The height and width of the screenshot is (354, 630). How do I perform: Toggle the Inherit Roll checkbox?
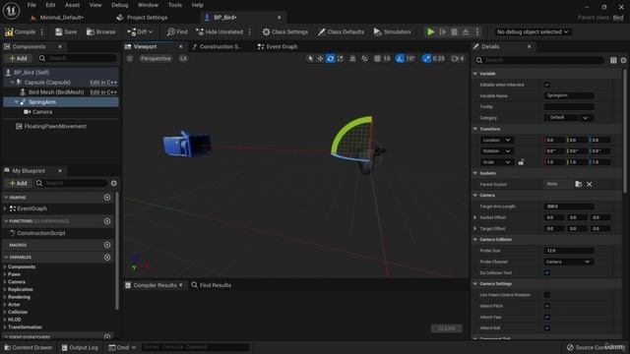547,327
